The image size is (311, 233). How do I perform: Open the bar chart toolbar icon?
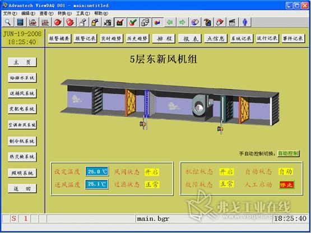[x=45, y=22]
